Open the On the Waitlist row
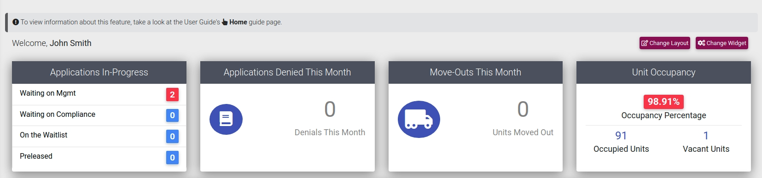762x178 pixels. [99, 136]
